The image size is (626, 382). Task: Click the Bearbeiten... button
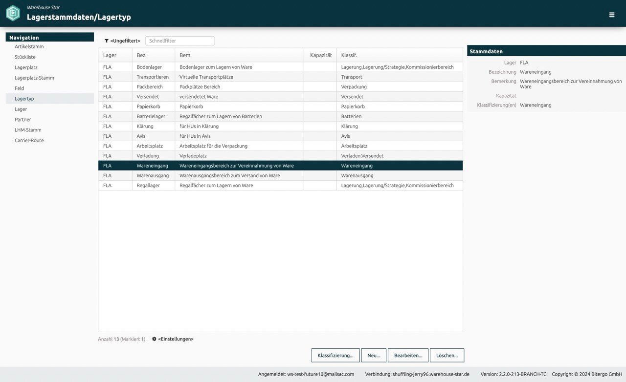(x=408, y=356)
